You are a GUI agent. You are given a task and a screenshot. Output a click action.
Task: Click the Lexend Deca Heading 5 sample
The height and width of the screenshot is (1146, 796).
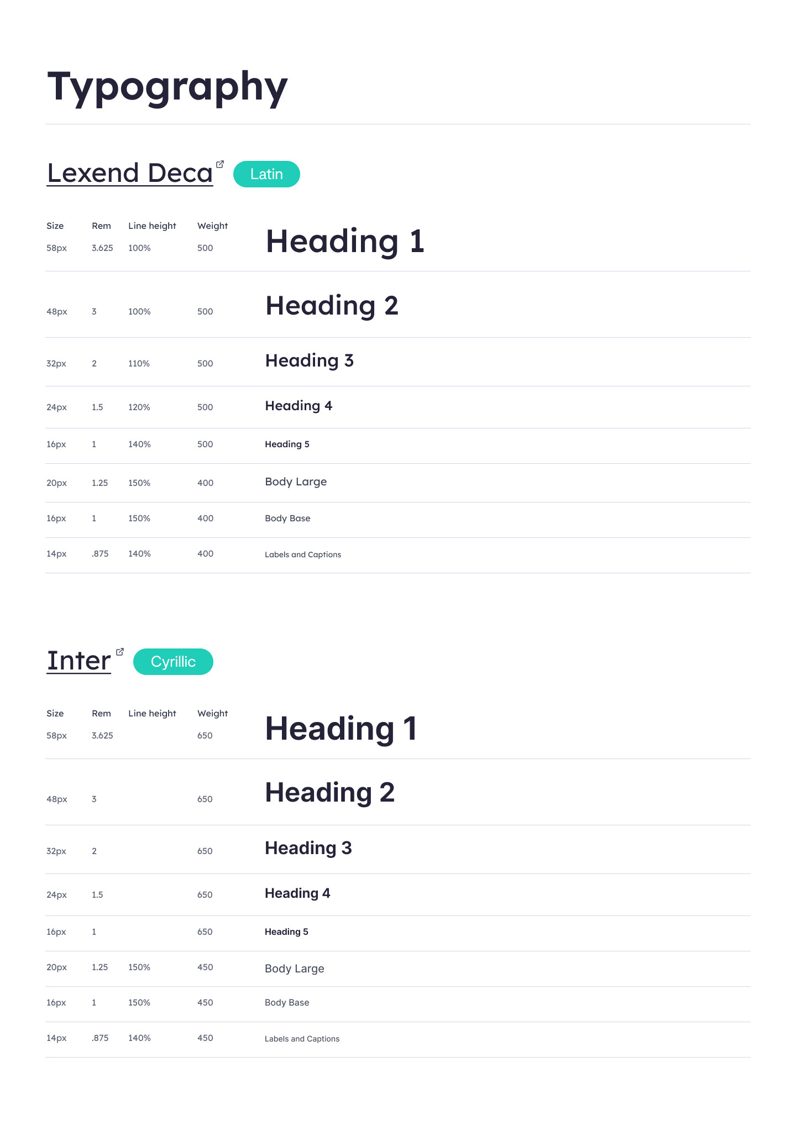[287, 444]
